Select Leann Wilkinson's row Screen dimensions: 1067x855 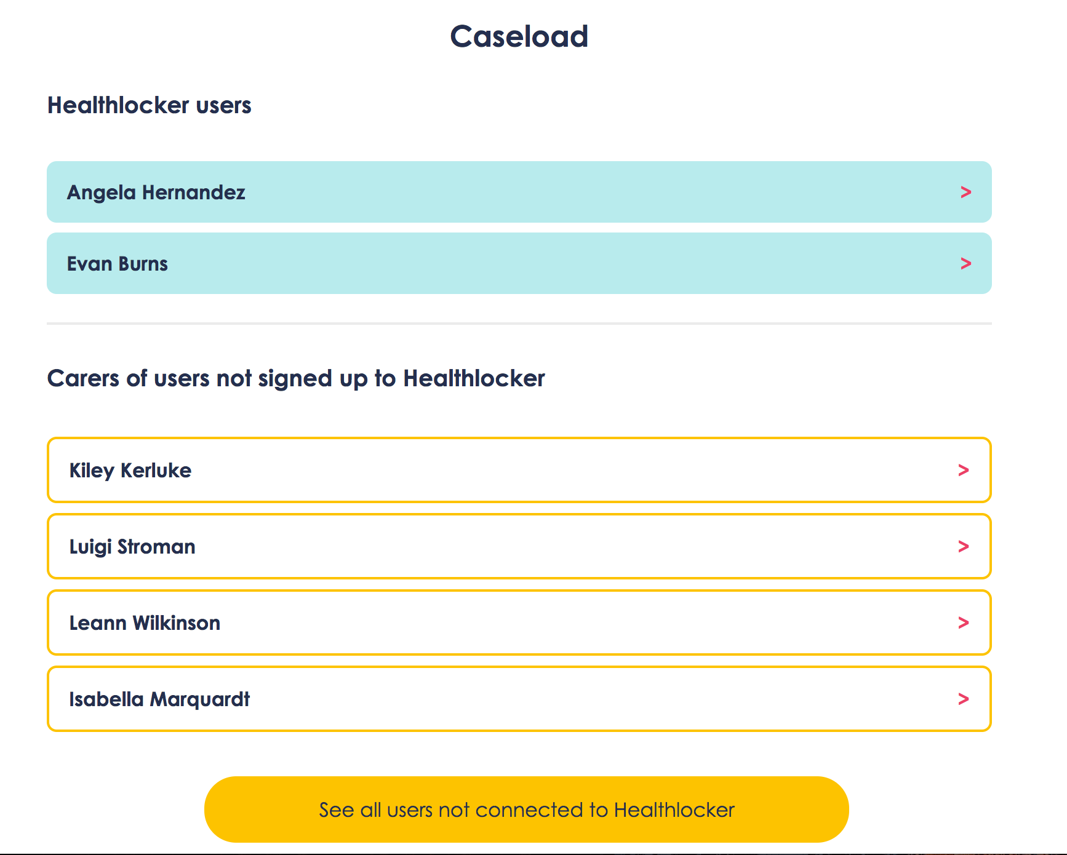click(145, 622)
